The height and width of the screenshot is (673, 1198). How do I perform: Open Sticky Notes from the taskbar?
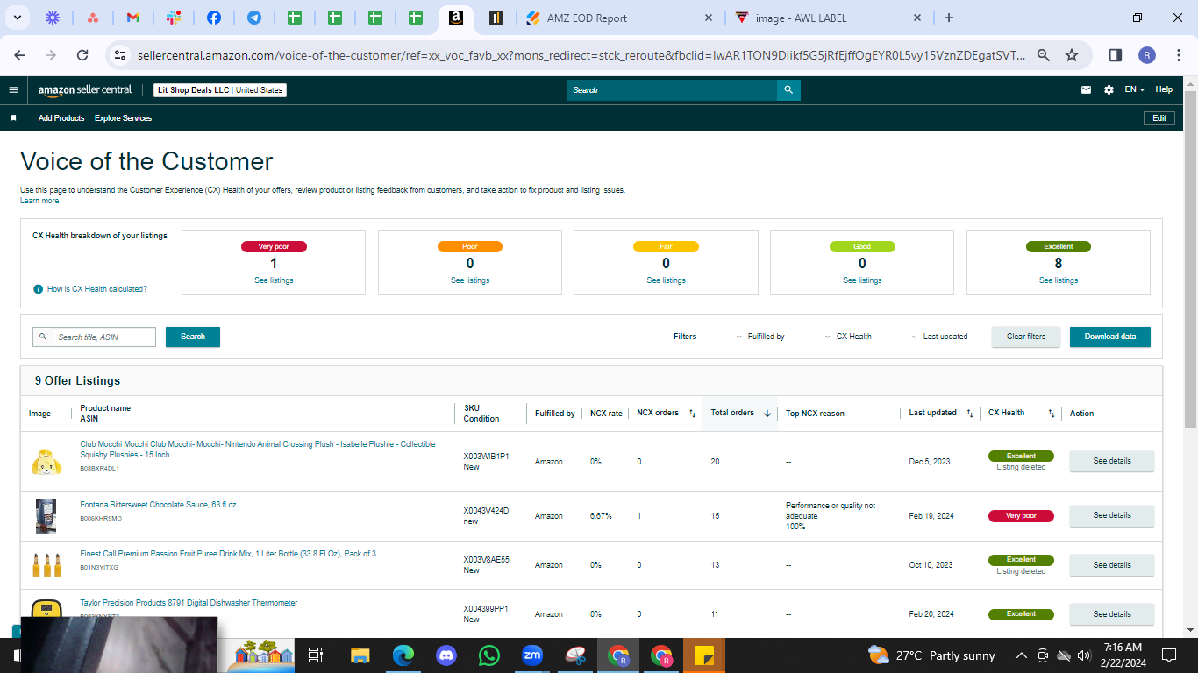(704, 655)
